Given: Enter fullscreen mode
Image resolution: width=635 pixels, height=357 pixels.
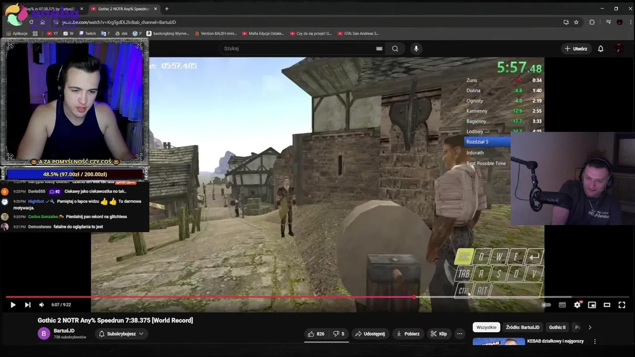Looking at the screenshot, I should click(x=622, y=305).
